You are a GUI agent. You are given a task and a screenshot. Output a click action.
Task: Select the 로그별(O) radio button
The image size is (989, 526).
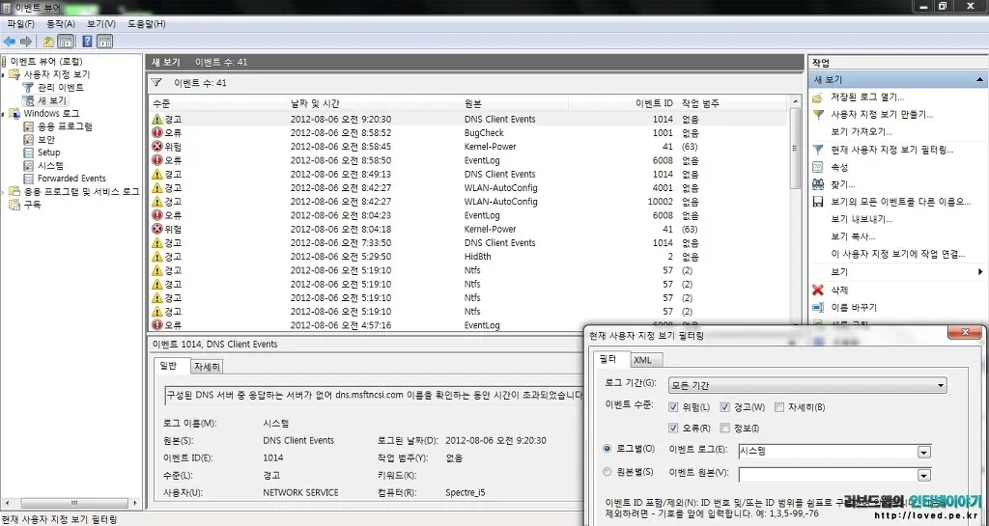(x=608, y=449)
